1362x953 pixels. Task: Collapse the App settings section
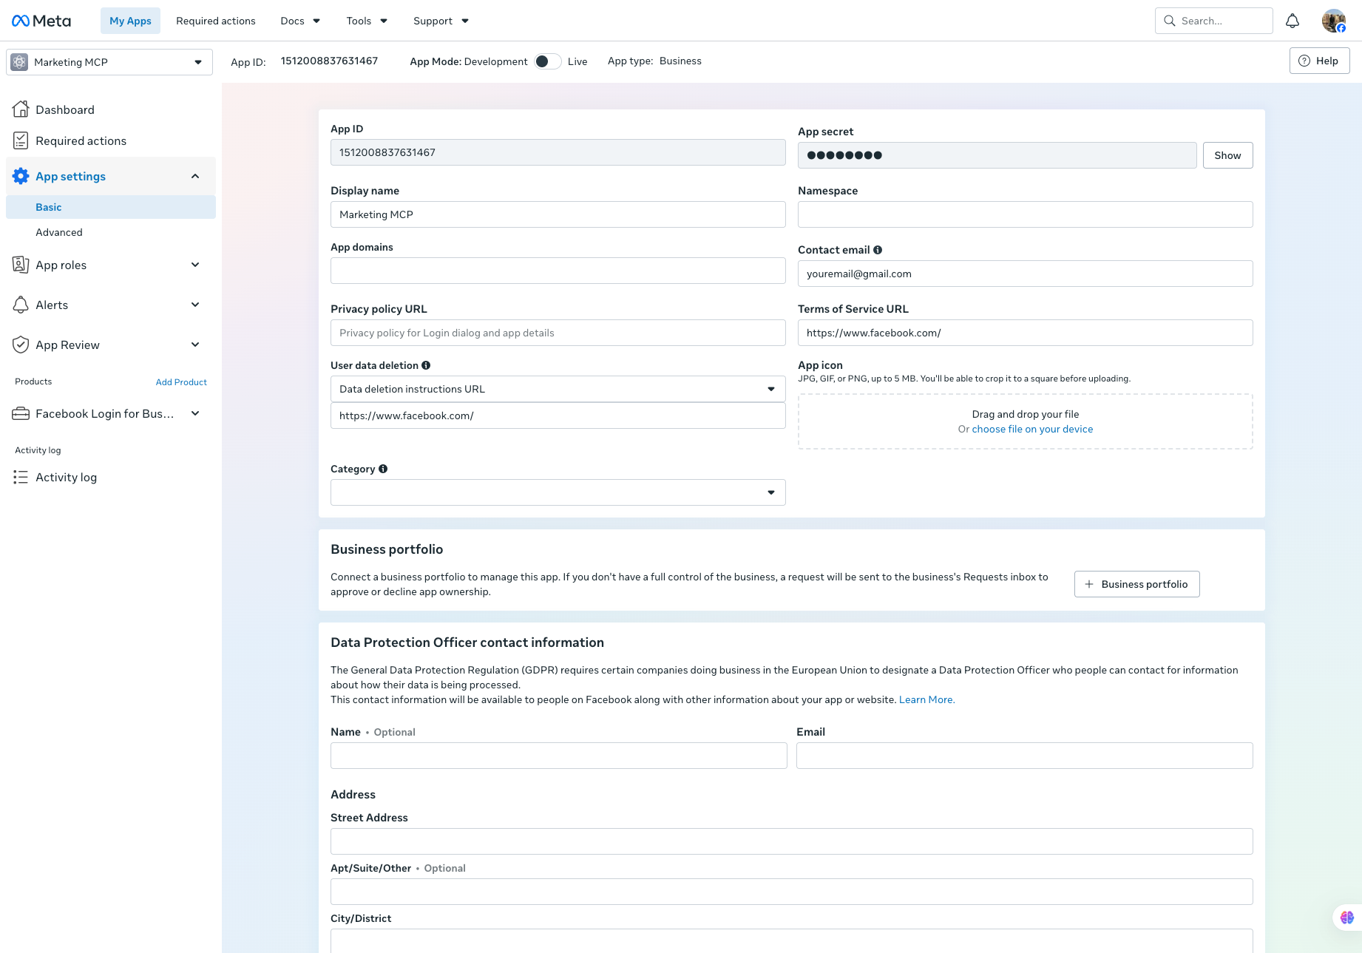click(x=195, y=176)
